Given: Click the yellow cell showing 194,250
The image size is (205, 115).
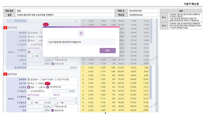Looking at the screenshot, I should (x=133, y=110).
